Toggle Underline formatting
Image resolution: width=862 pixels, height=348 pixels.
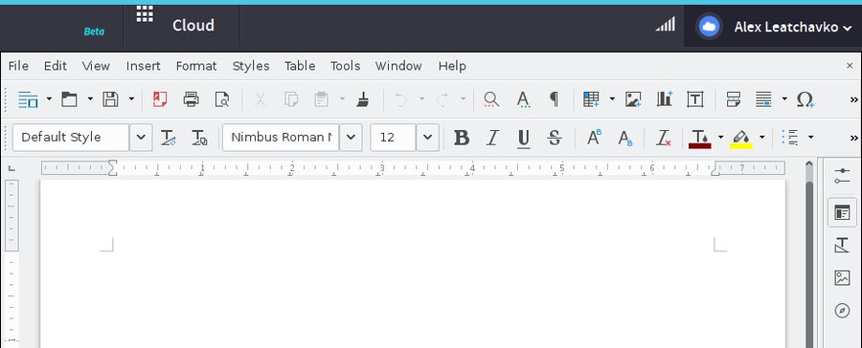click(524, 138)
